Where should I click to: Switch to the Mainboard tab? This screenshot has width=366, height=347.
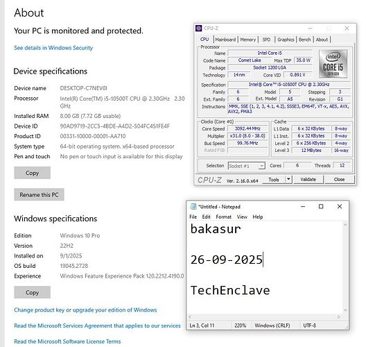pyautogui.click(x=225, y=40)
